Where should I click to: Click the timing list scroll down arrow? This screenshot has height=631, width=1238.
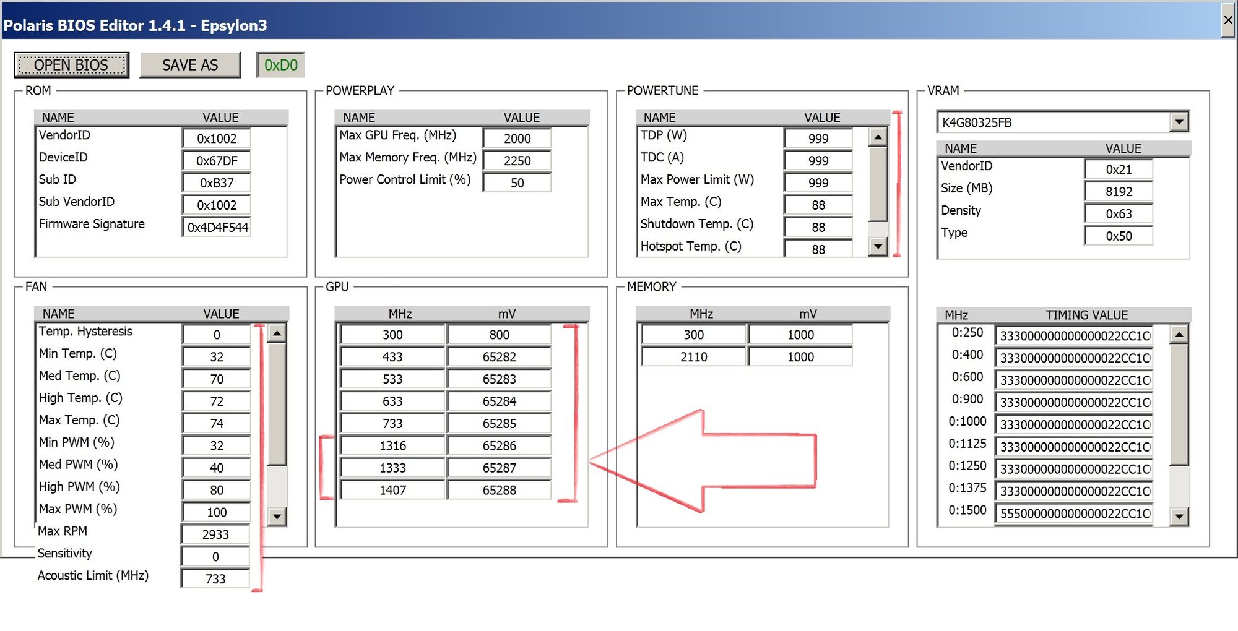(x=1179, y=516)
